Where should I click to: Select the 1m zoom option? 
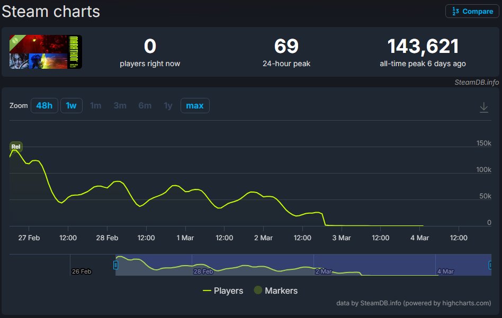point(95,106)
